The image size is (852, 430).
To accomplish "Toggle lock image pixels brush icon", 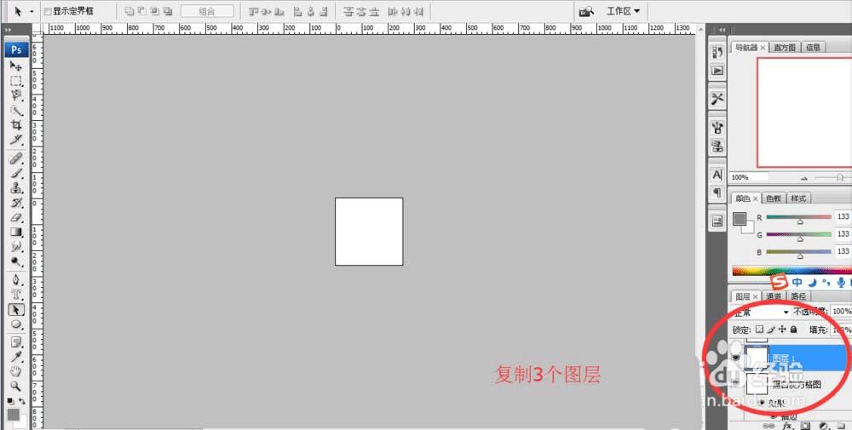I will [770, 329].
